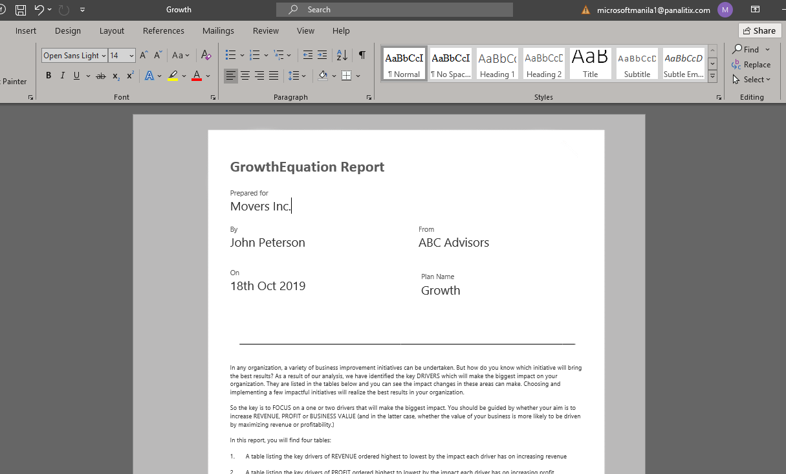786x474 pixels.
Task: Open ribbon display options icon
Action: 756,10
